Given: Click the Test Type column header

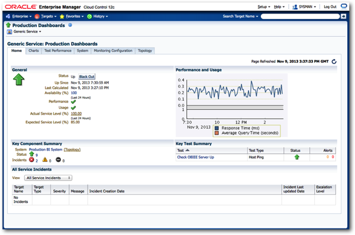Looking at the screenshot, I should click(256, 151).
